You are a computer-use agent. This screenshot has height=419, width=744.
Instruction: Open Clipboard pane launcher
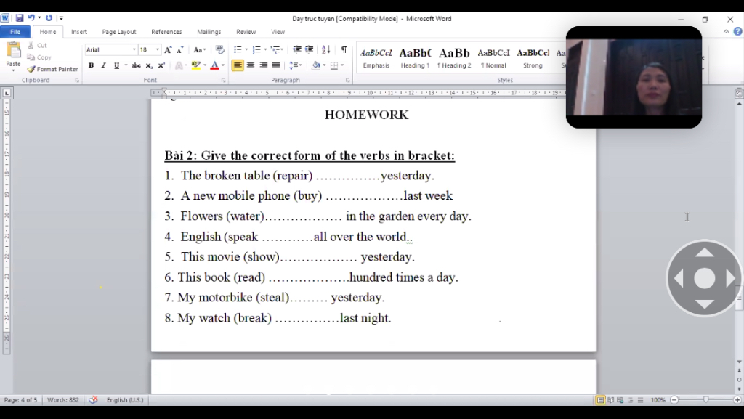[77, 81]
